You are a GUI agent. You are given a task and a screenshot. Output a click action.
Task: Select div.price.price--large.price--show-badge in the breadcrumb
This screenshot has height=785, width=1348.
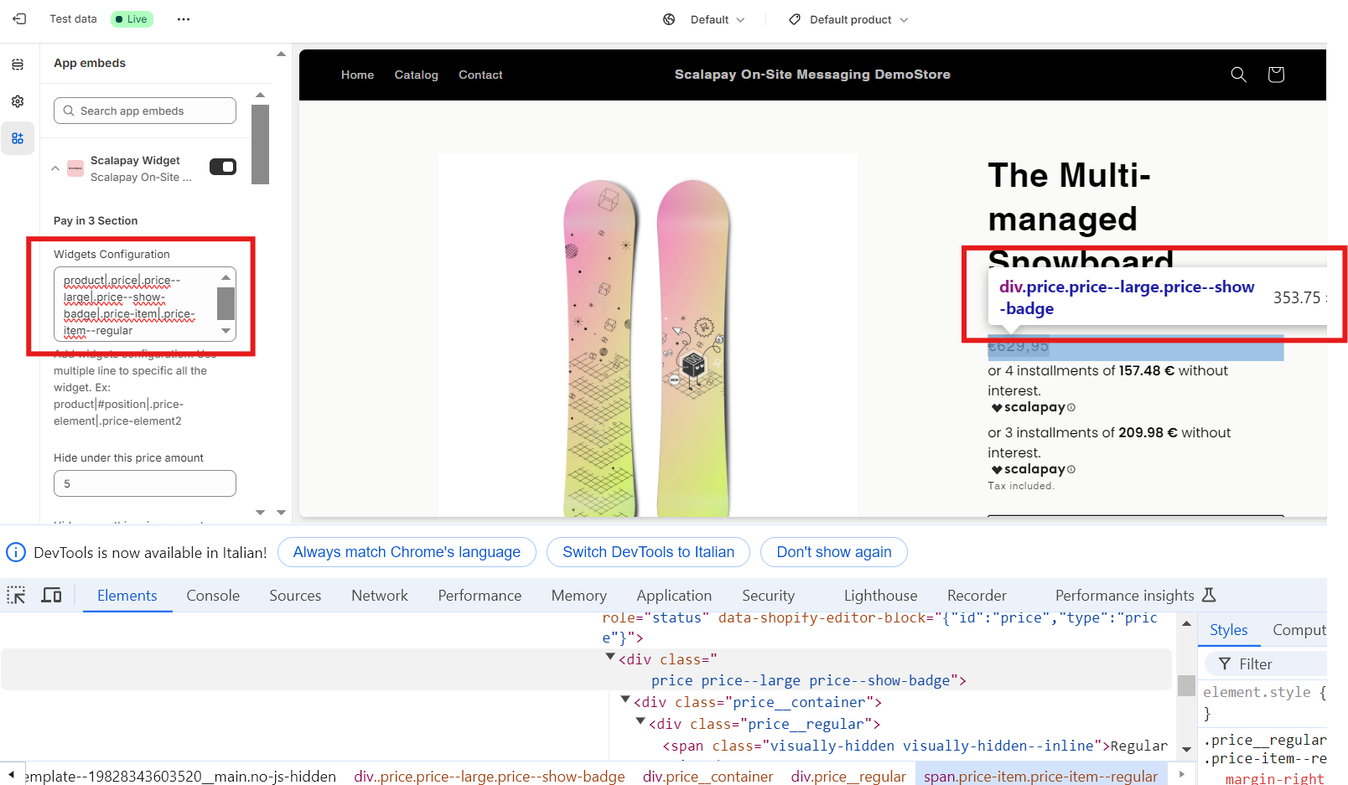490,777
